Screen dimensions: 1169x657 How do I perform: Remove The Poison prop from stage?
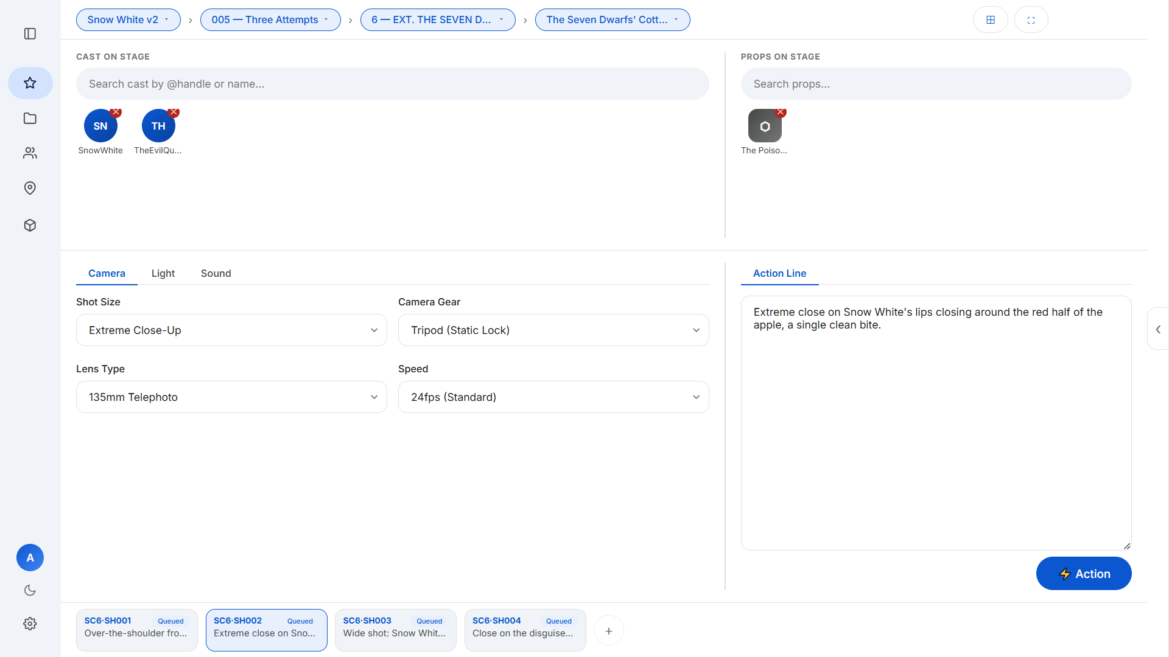[781, 112]
